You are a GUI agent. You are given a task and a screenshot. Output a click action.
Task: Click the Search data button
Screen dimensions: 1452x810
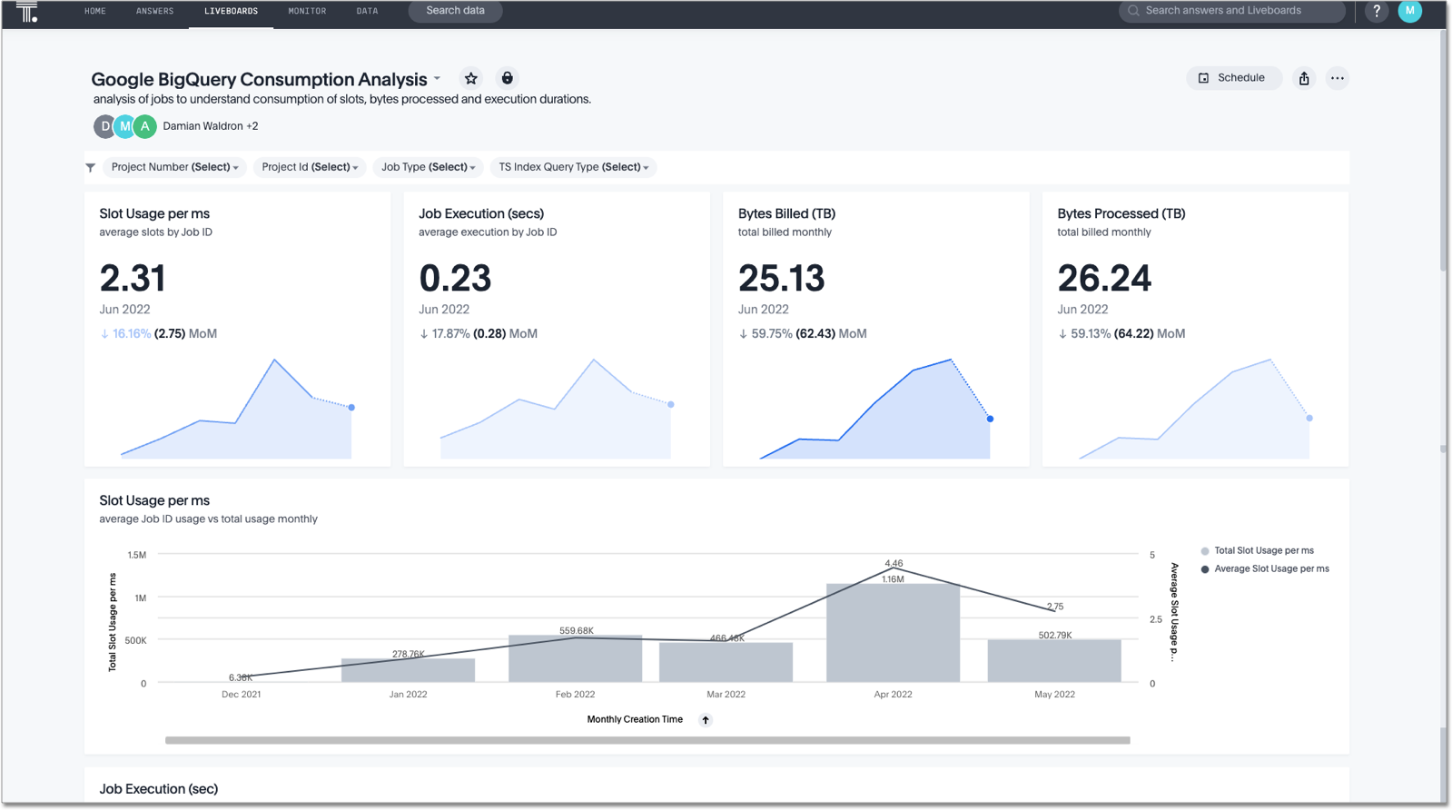(x=455, y=11)
